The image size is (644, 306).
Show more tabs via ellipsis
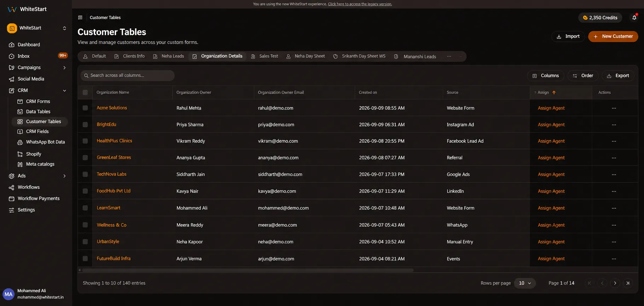(x=449, y=56)
